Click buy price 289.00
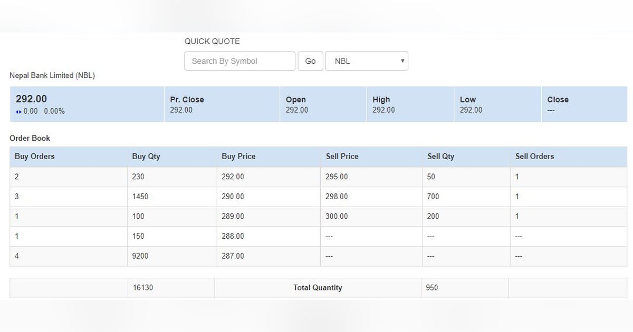 (233, 217)
